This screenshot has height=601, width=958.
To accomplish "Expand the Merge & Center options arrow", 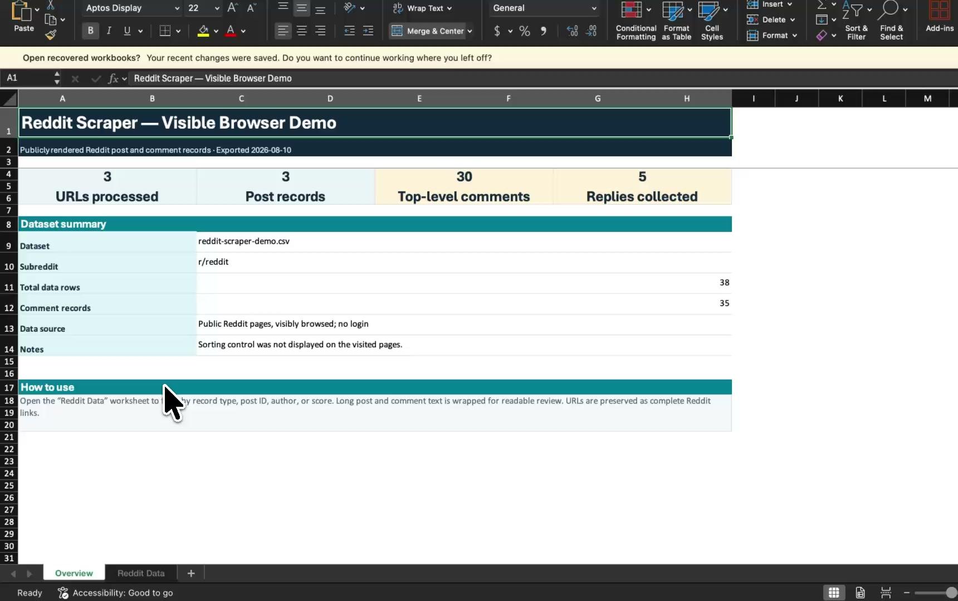I will 470,31.
